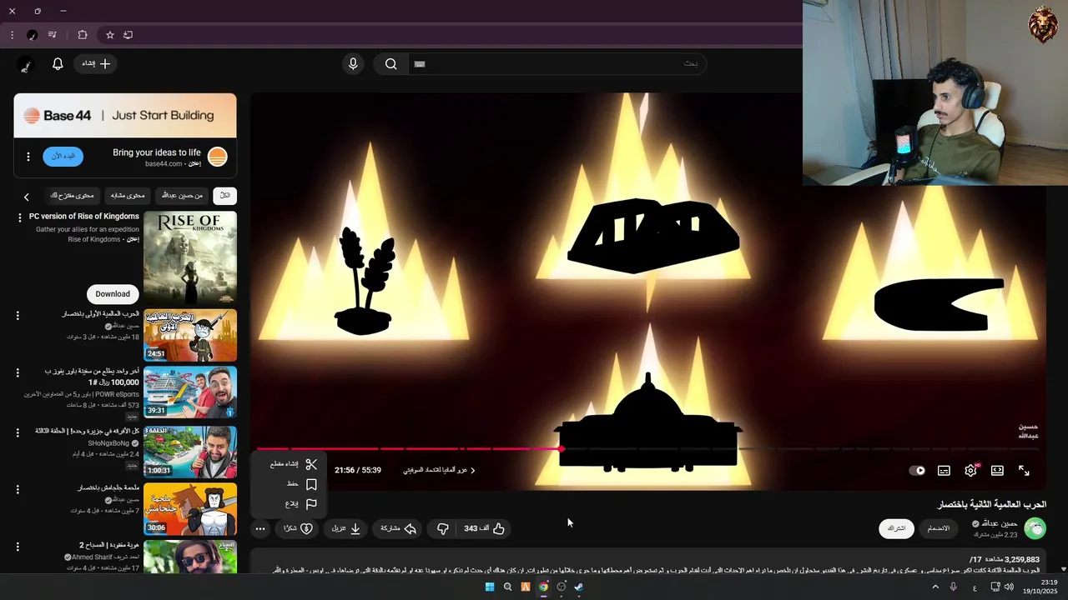
Task: Open the browser extensions puzzle icon
Action: tap(82, 35)
